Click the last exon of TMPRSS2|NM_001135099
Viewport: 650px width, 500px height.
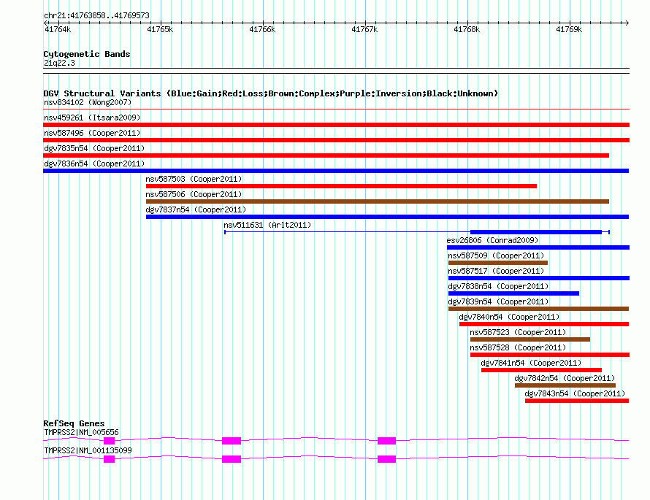[x=386, y=459]
